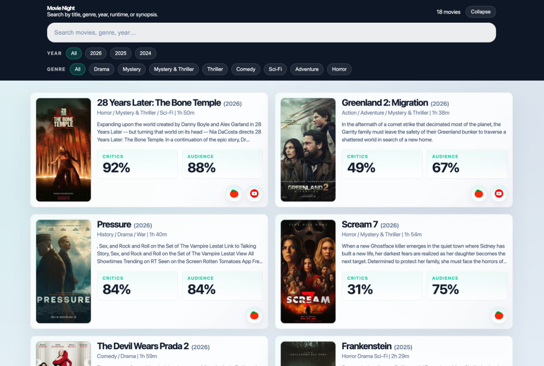Viewport: 544px width, 366px height.
Task: Open YouTube trailer for Greenland 2: Migration
Action: pyautogui.click(x=499, y=193)
